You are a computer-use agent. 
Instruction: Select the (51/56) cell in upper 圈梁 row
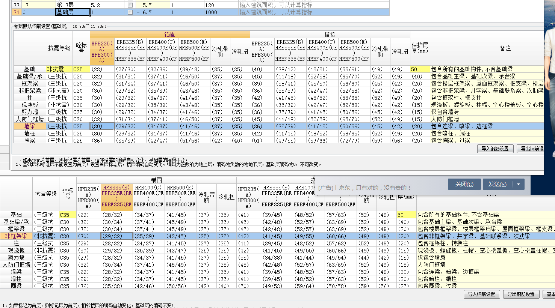click(194, 140)
